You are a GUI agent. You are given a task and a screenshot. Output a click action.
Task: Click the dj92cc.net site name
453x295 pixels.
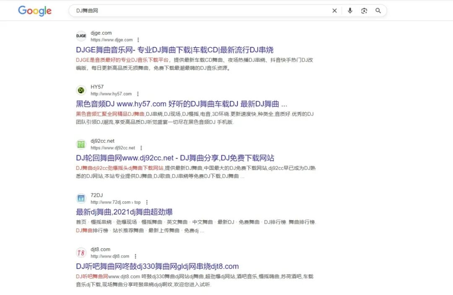pos(103,141)
